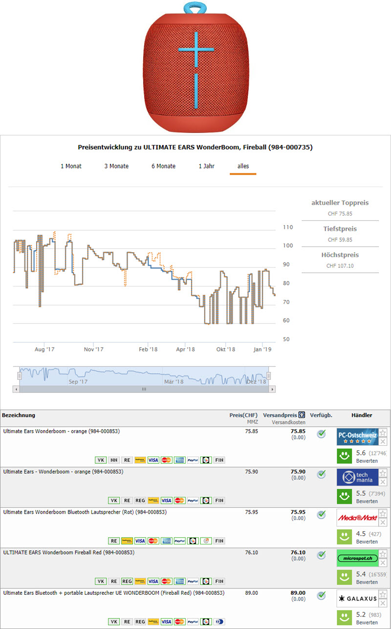Screen dimensions: 391x629
Task: Toggle favorite star beside microspot.ch
Action: 383,554
